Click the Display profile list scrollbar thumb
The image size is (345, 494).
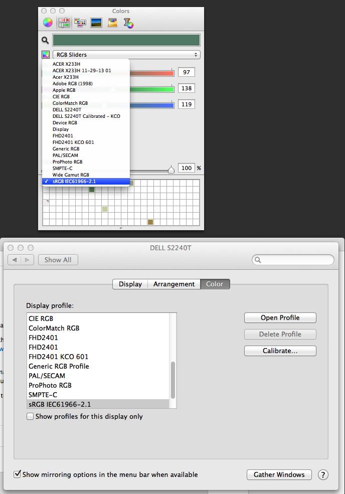pyautogui.click(x=173, y=380)
